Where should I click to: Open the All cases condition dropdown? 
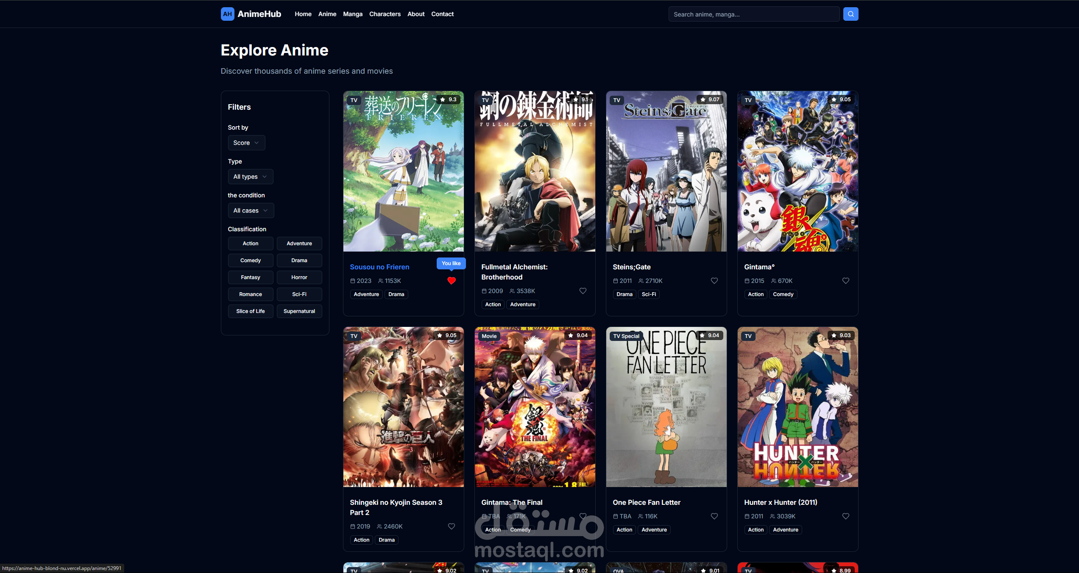coord(251,210)
